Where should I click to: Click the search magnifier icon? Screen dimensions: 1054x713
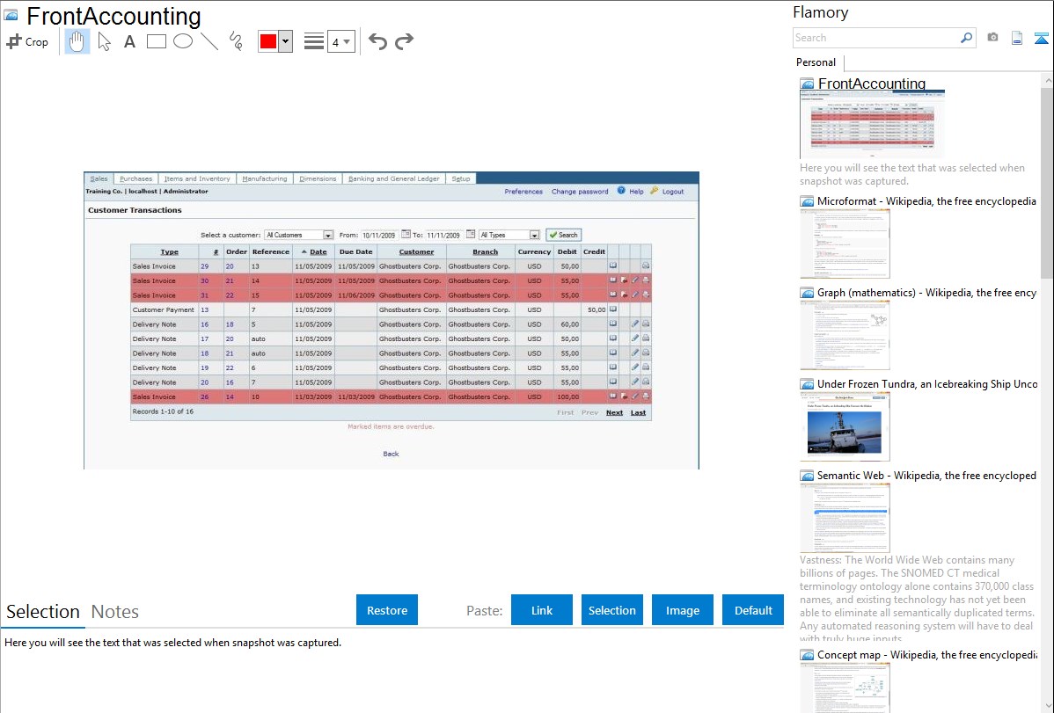pyautogui.click(x=967, y=38)
